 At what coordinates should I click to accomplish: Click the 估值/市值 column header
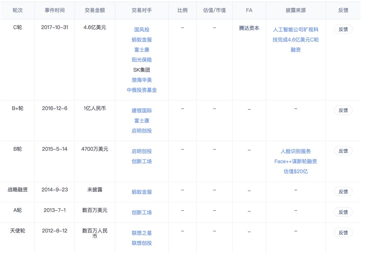(x=214, y=10)
